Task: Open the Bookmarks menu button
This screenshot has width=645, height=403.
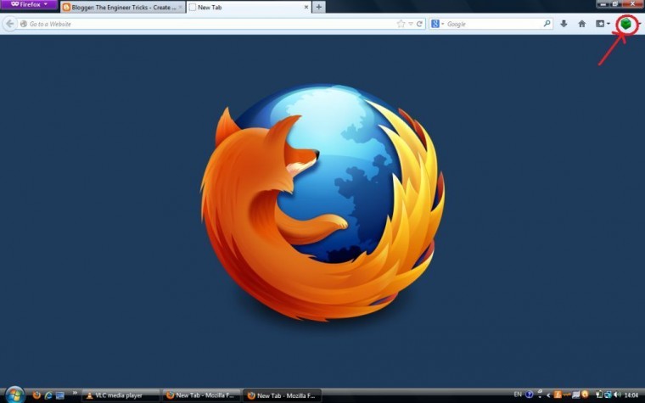Action: (603, 24)
